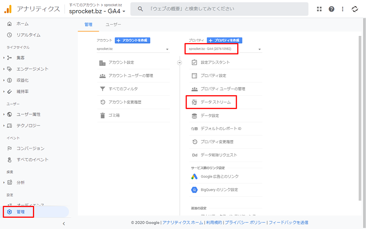The image size is (366, 229).
Task: Open the アナリティクス ホーム footer link
Action: (183, 222)
